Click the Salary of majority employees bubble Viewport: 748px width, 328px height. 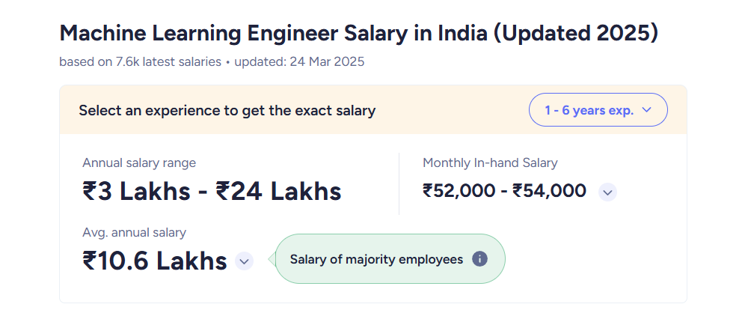tap(390, 259)
